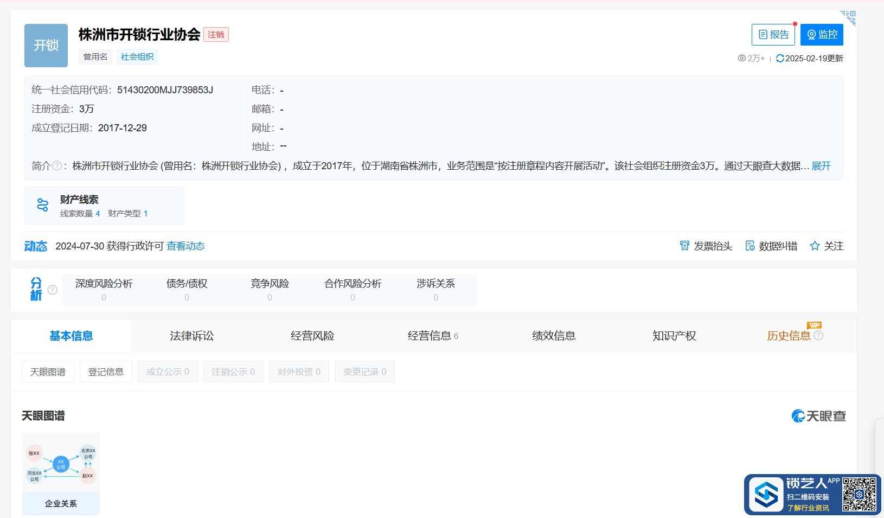This screenshot has width=884, height=518.
Task: Enable monitoring with the 监控 button
Action: coord(822,34)
